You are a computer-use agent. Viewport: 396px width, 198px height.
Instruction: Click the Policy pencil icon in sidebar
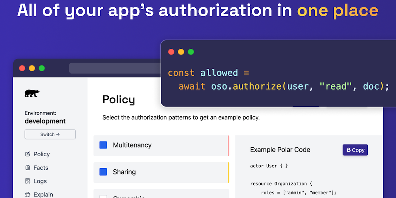[x=28, y=154]
